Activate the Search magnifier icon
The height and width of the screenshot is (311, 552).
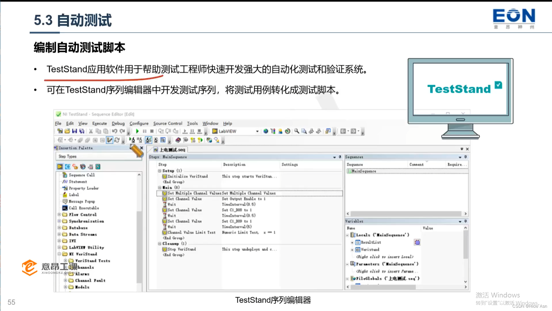296,131
